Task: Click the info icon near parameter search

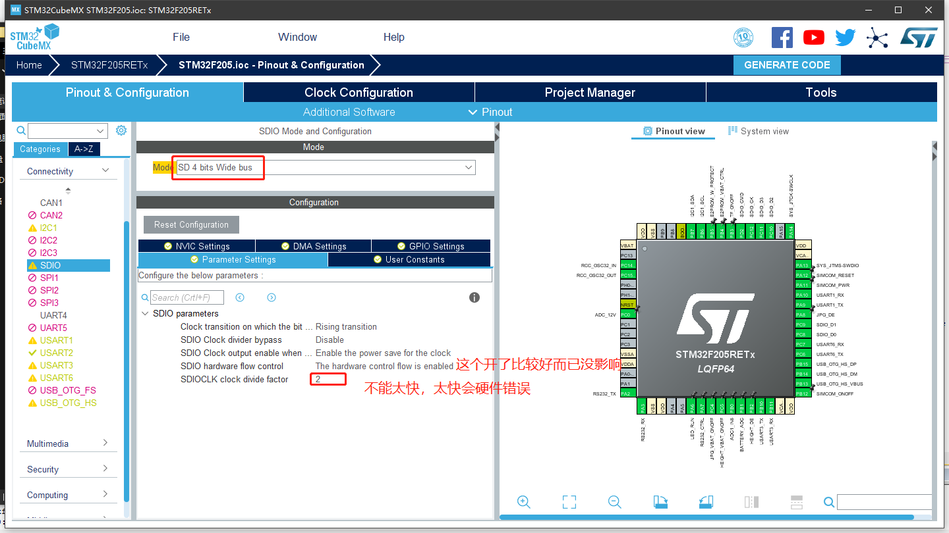Action: point(474,297)
